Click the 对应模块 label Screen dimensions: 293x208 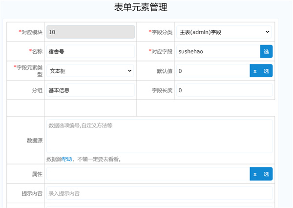pyautogui.click(x=30, y=32)
